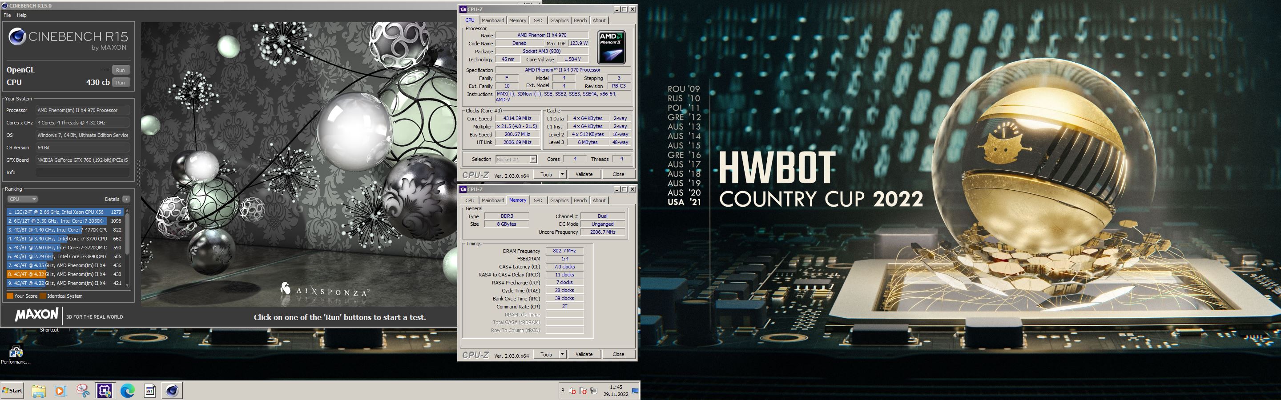Select ranking row 1 Intel Xeon X56
This screenshot has height=400, width=1281.
pos(65,212)
